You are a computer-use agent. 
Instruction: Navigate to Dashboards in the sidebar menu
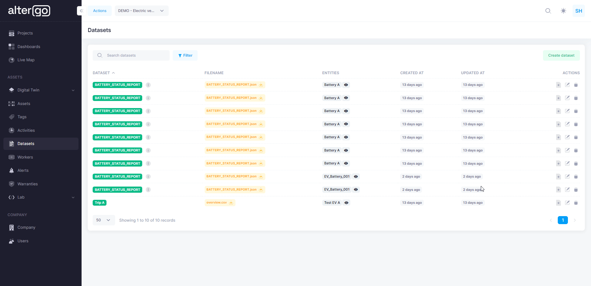29,46
